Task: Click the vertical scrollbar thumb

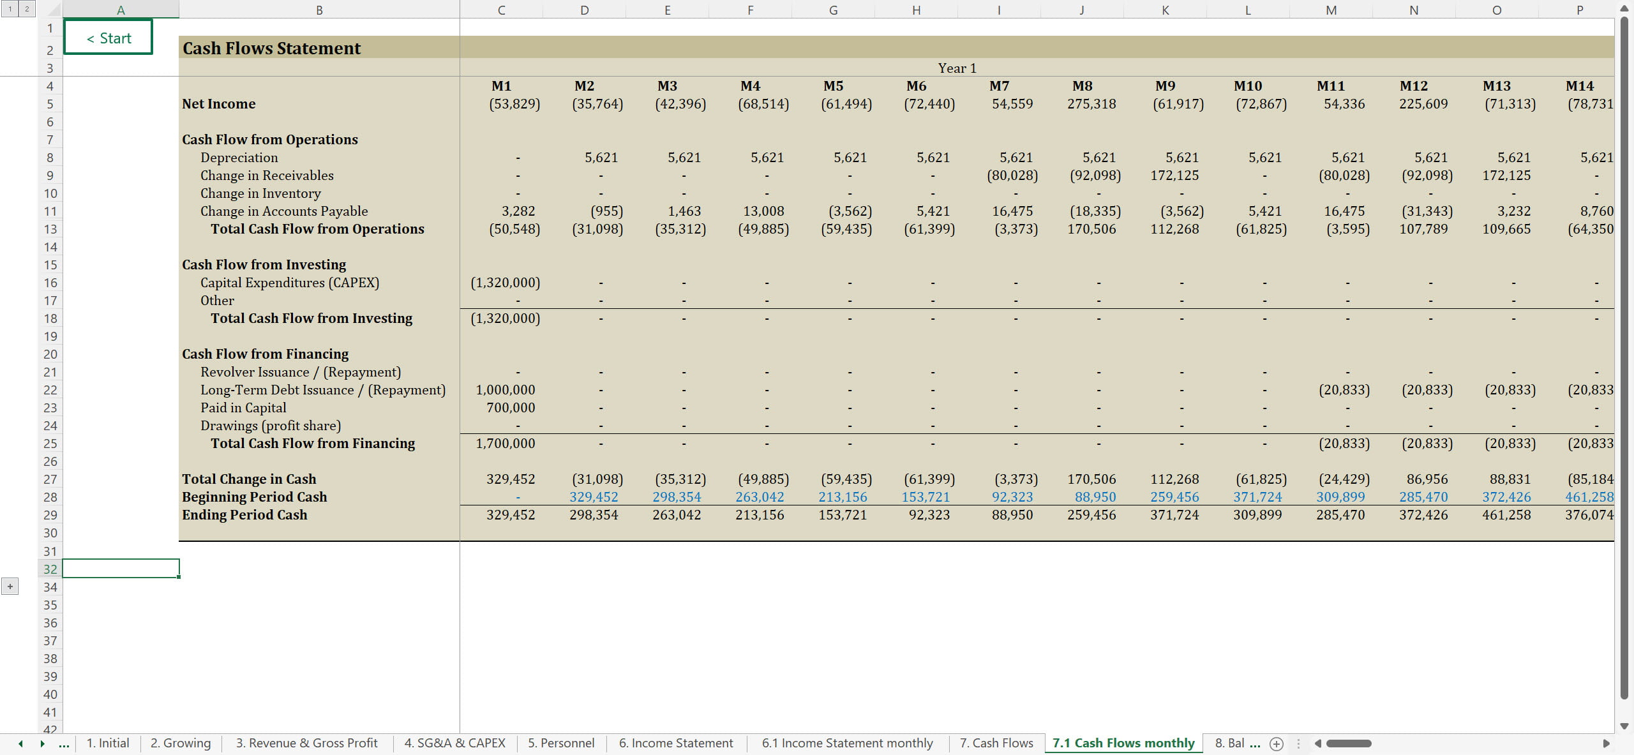Action: tap(1624, 357)
